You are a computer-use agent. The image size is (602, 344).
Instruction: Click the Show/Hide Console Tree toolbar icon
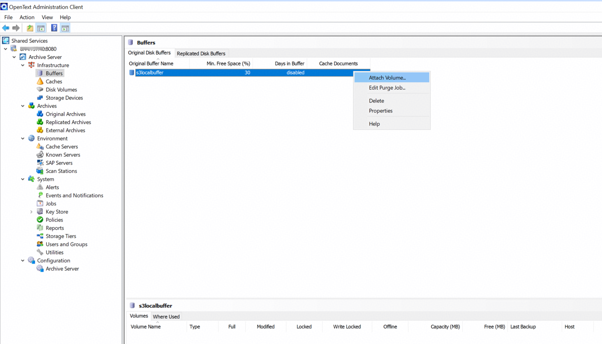point(41,28)
